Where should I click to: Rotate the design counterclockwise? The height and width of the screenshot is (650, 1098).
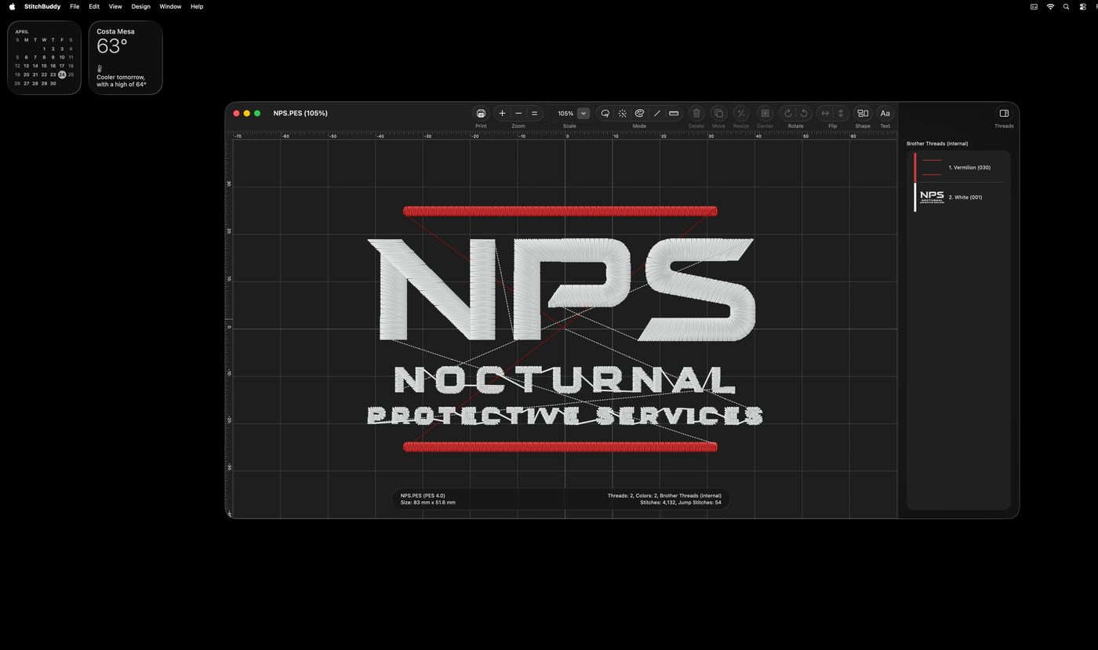(804, 114)
